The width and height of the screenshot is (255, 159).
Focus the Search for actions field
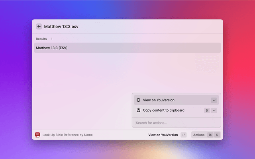(176, 123)
